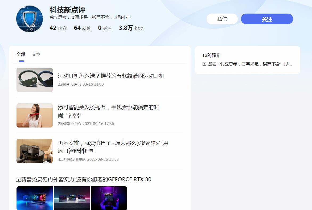This screenshot has width=312, height=210.
Task: Open article 运动耳机怎么选？推荐这五款靠谱的运动耳机
Action: click(111, 76)
